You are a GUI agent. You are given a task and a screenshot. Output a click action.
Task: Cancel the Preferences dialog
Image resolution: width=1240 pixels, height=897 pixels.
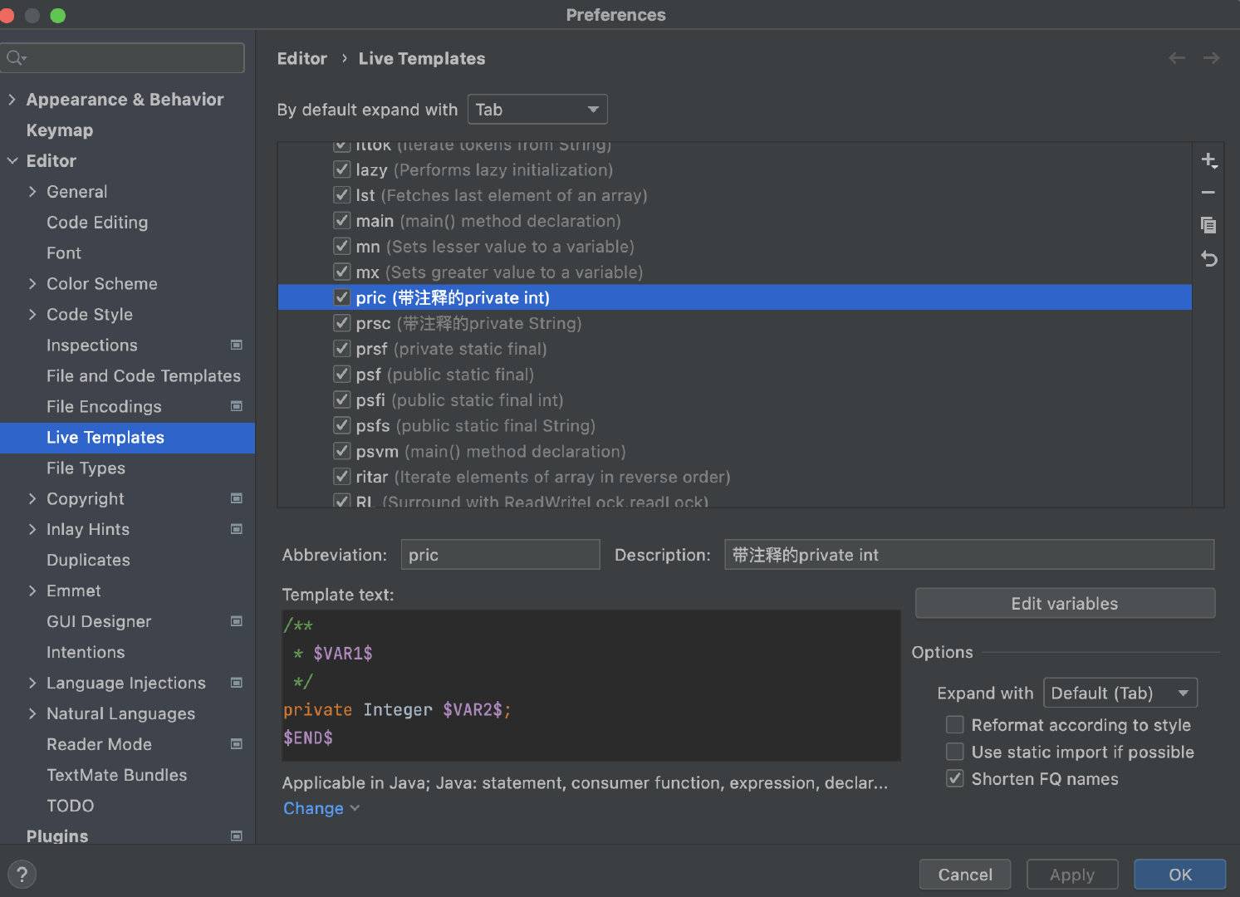tap(965, 875)
